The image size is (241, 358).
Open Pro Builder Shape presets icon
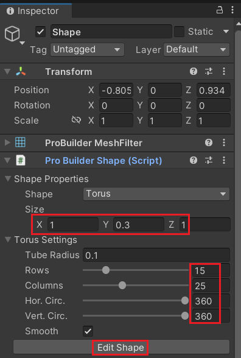(209, 160)
